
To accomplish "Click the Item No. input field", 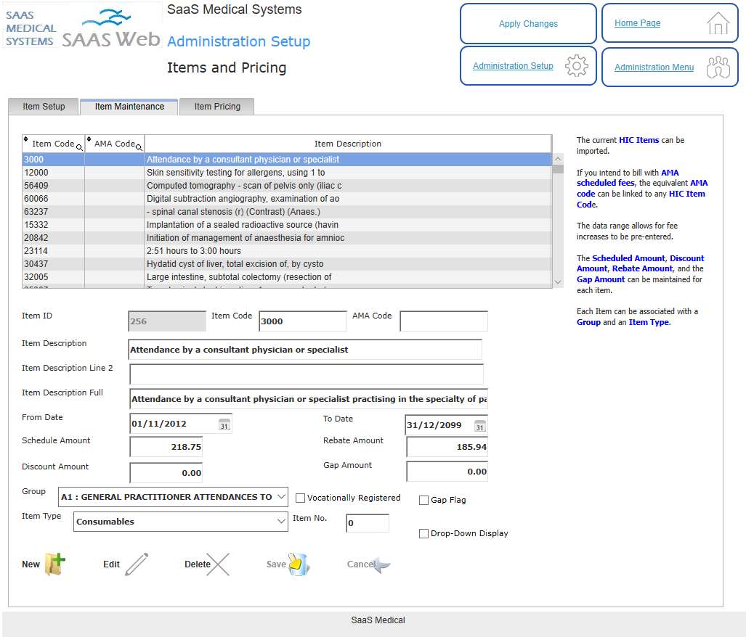I will (x=368, y=523).
